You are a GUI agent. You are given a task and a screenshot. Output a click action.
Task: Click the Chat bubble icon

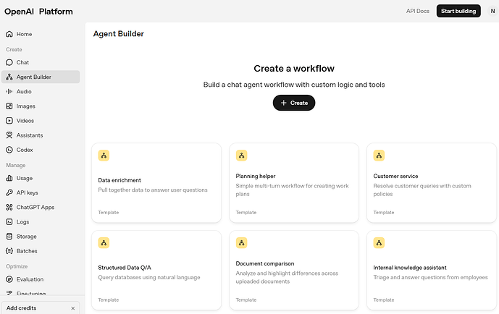[9, 62]
